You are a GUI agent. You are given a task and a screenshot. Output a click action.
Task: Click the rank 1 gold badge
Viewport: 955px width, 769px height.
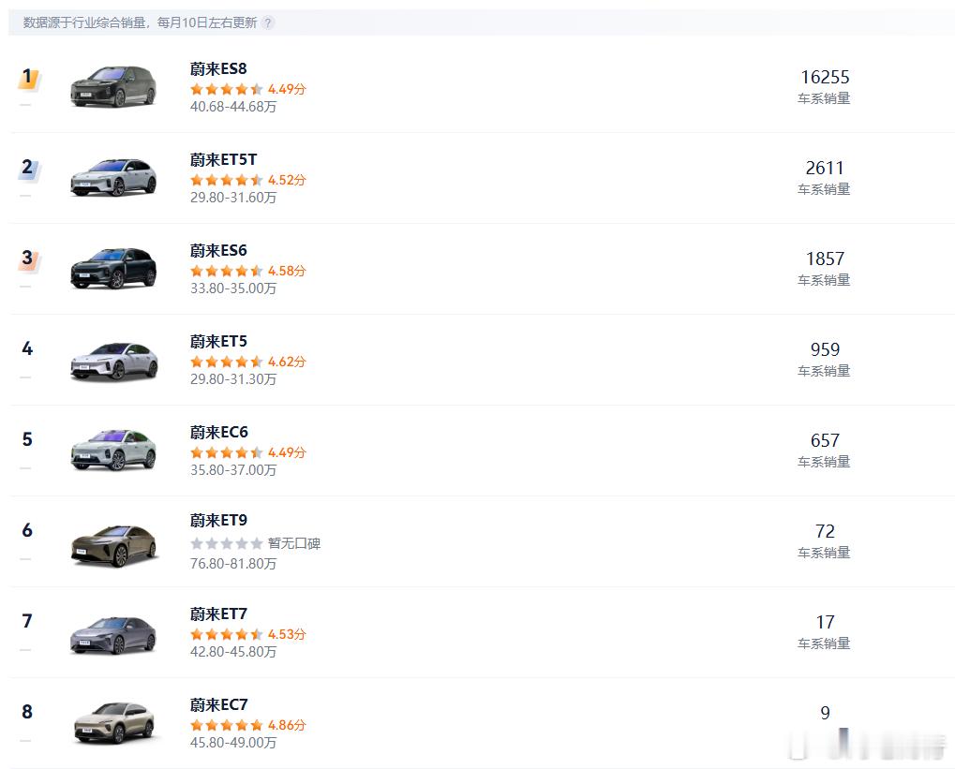[28, 78]
